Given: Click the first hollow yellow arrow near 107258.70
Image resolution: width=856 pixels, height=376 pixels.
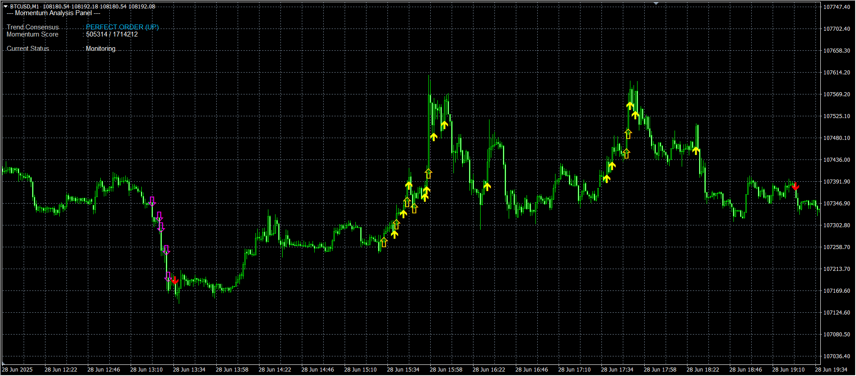Looking at the screenshot, I should tap(384, 242).
